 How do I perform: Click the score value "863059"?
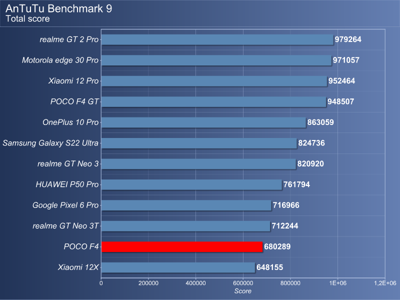320,122
